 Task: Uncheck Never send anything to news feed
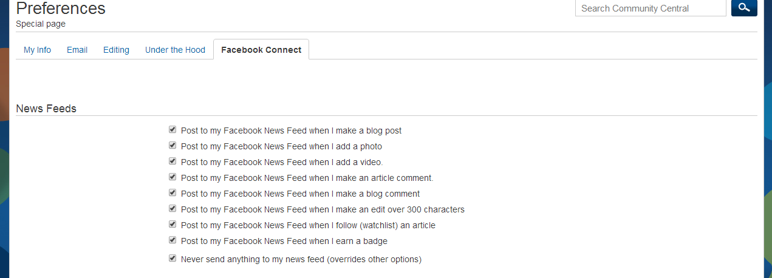point(173,259)
